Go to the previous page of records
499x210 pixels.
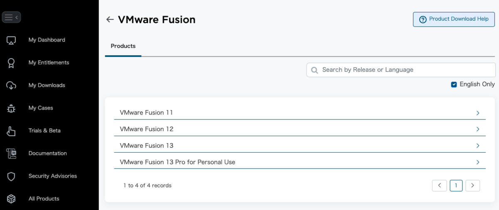click(440, 186)
